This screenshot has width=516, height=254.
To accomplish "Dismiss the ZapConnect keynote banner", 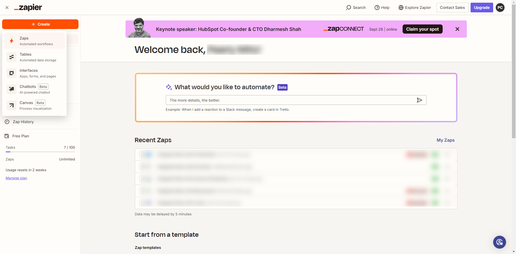I will pos(457,29).
